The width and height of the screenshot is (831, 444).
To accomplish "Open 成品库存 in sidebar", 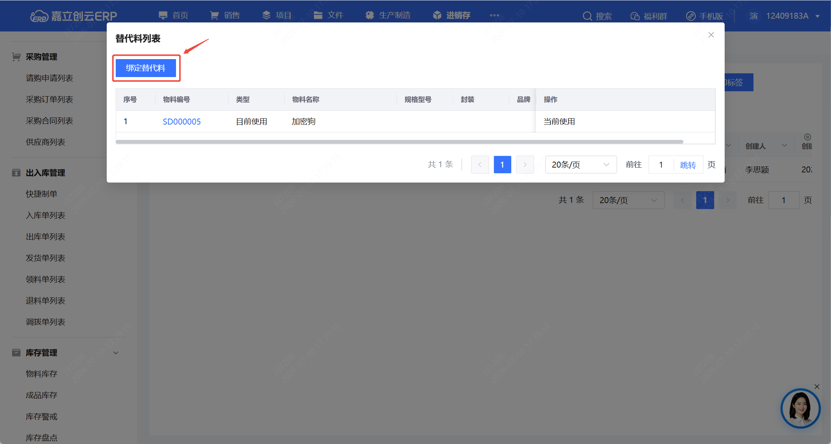I will click(x=42, y=395).
